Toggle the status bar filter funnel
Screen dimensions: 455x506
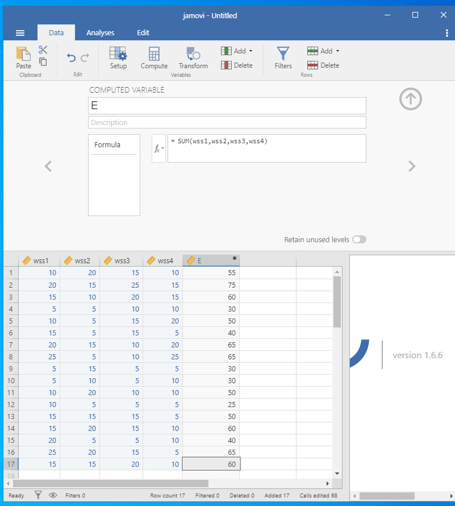pyautogui.click(x=38, y=495)
